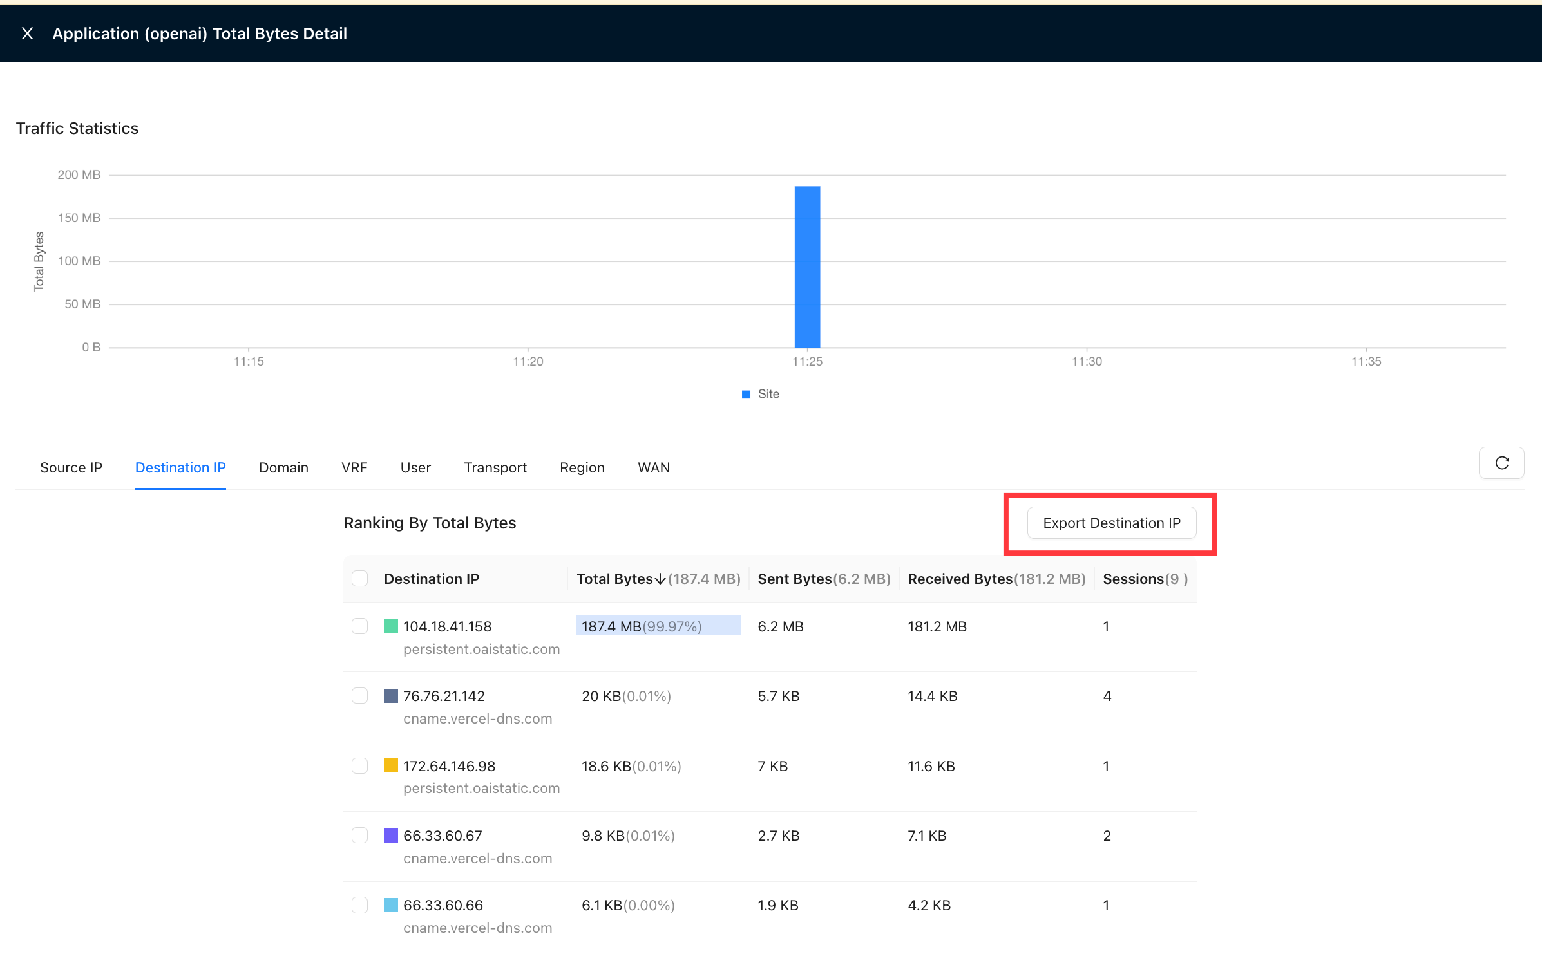Image resolution: width=1542 pixels, height=954 pixels.
Task: Tick checkbox for 66.33.60.66
Action: pyautogui.click(x=360, y=905)
